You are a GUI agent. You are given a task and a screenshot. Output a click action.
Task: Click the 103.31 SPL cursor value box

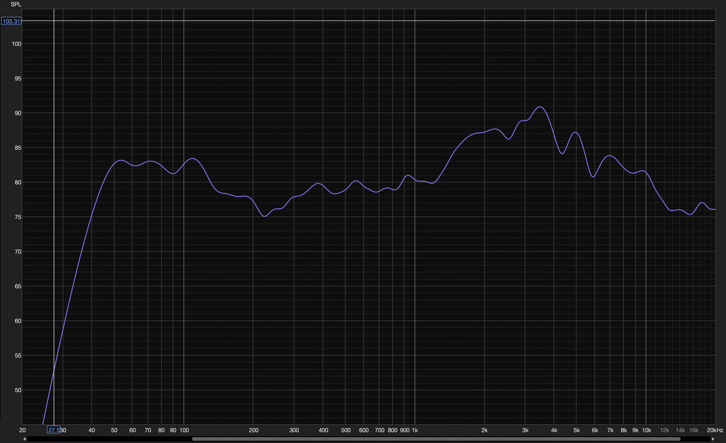coord(11,21)
